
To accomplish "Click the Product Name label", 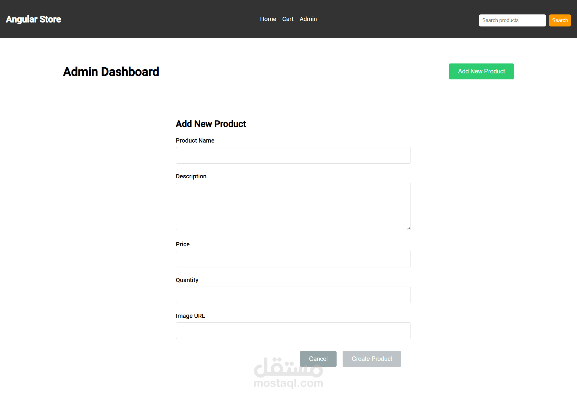I will click(x=195, y=140).
